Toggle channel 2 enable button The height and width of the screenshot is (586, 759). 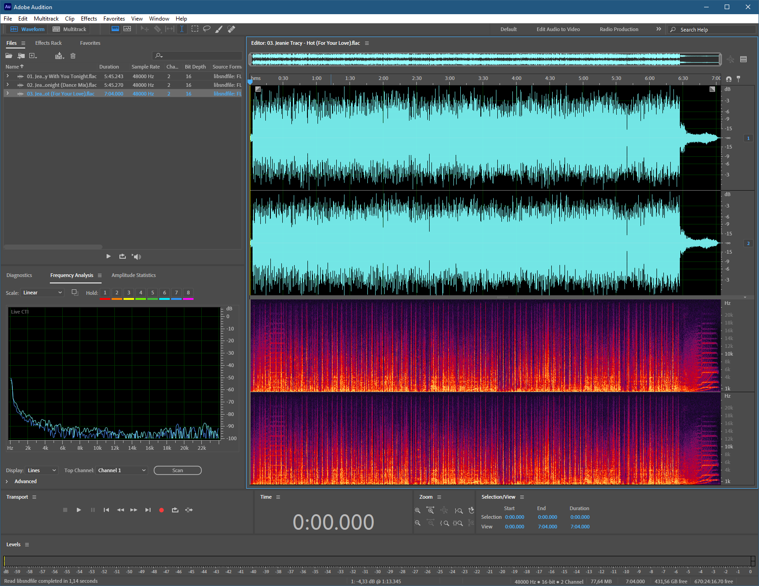pyautogui.click(x=748, y=243)
